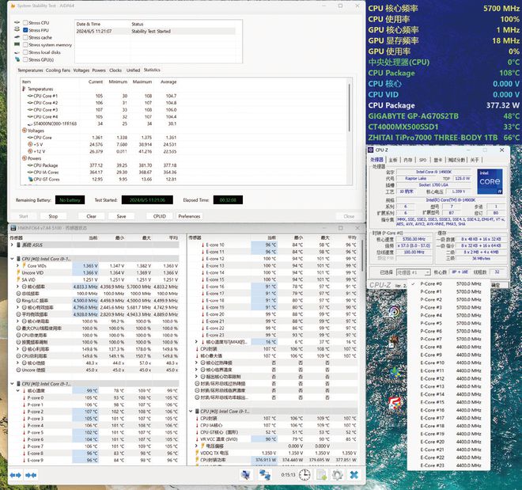Expand the Core VIDs row in HWiNFO
Viewport: 522px width, 490px height.
point(18,265)
